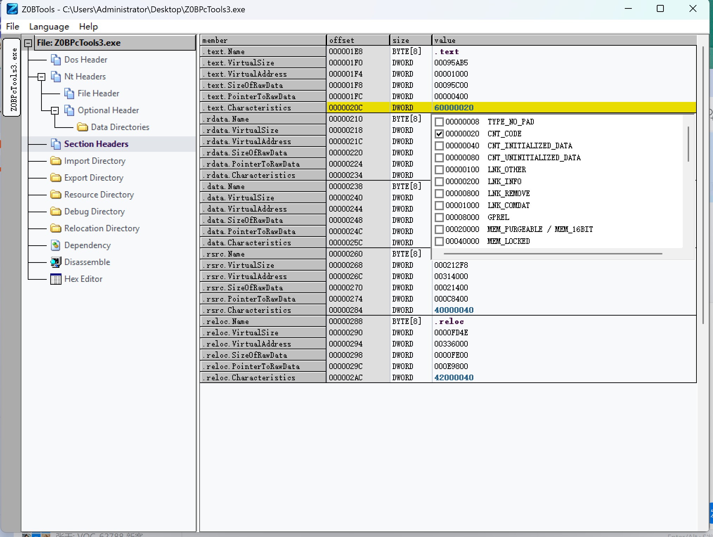Image resolution: width=713 pixels, height=537 pixels.
Task: Collapse the Nt Headers tree node
Action: point(41,77)
